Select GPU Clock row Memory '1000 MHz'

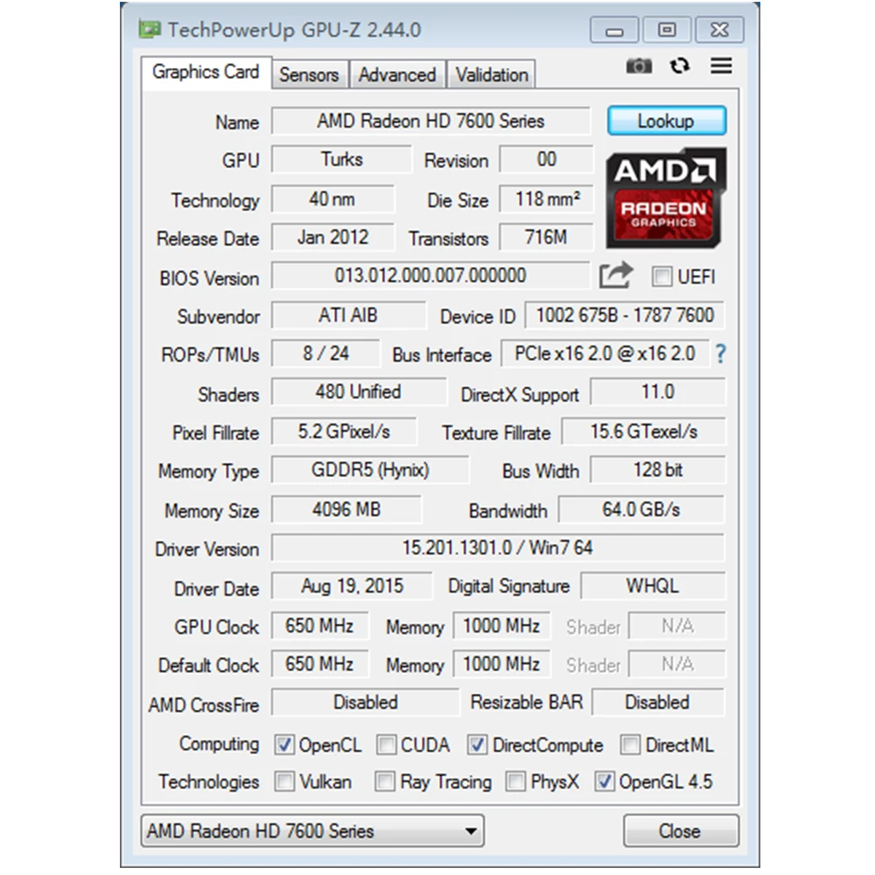point(501,626)
